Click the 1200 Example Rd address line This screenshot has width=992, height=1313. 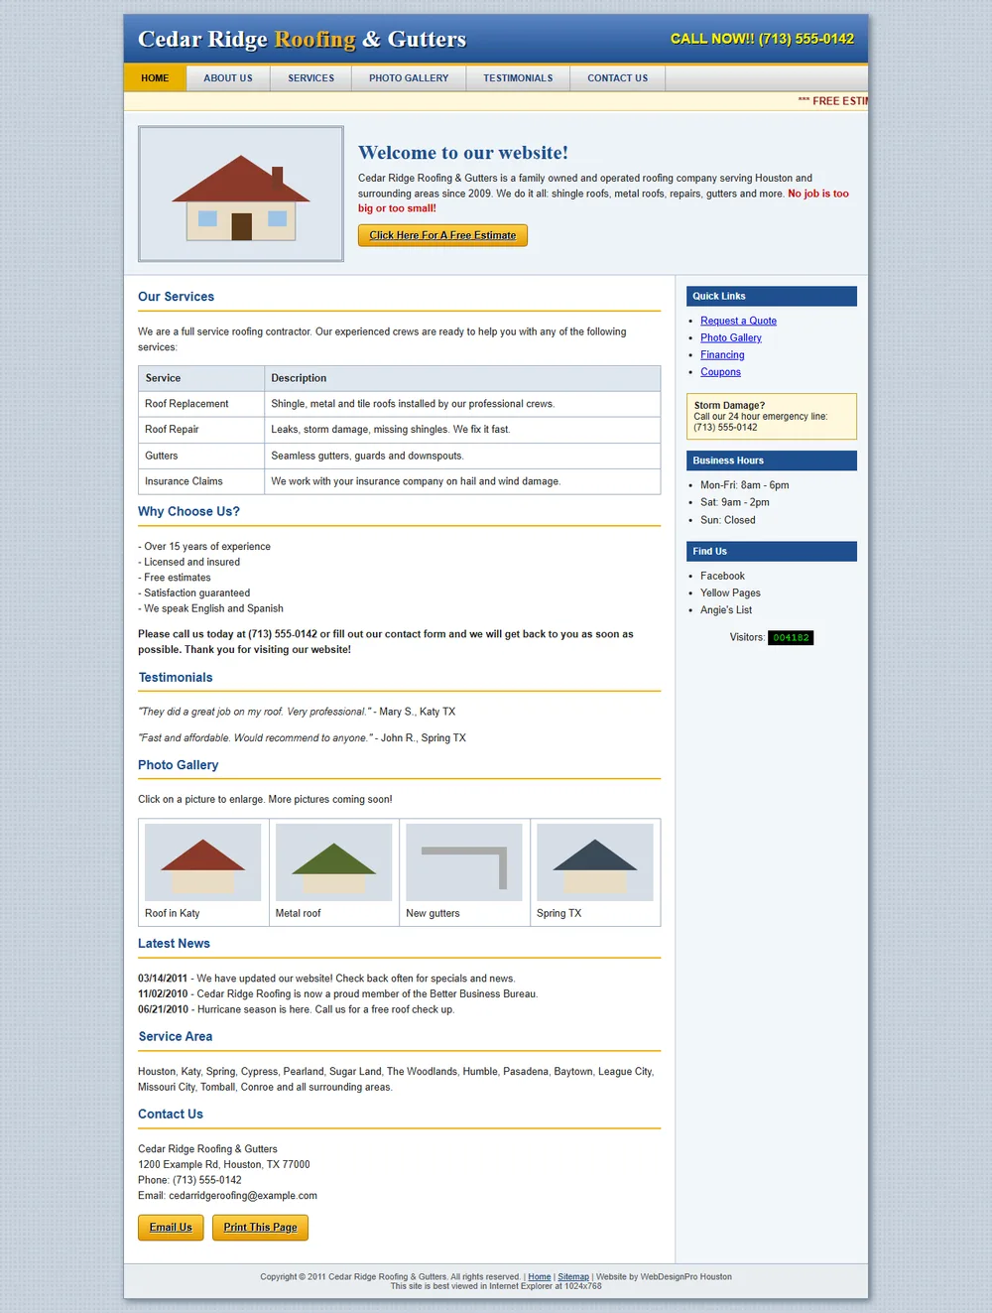pos(224,1165)
